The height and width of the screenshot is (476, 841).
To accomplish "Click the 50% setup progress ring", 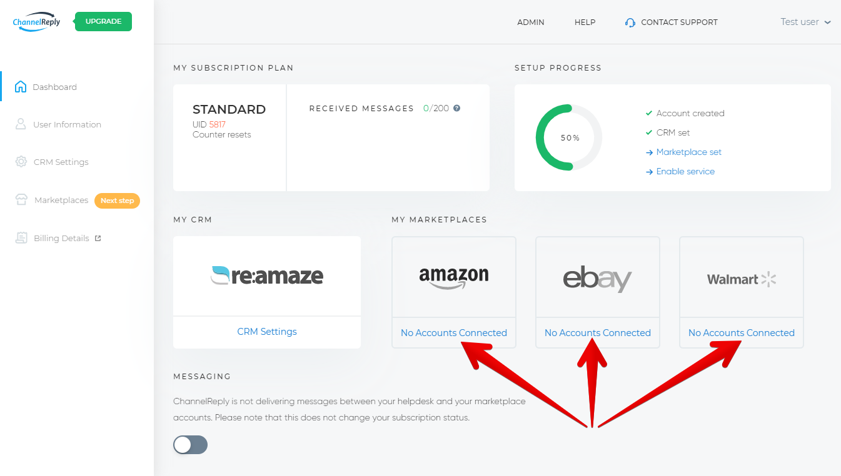I will (569, 137).
